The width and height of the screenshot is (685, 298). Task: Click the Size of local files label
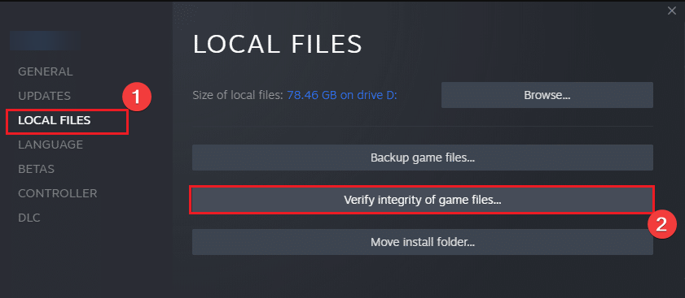point(238,96)
